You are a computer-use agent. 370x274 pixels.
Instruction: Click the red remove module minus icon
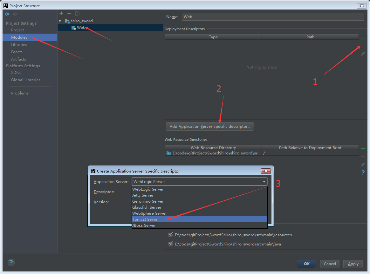(x=69, y=13)
